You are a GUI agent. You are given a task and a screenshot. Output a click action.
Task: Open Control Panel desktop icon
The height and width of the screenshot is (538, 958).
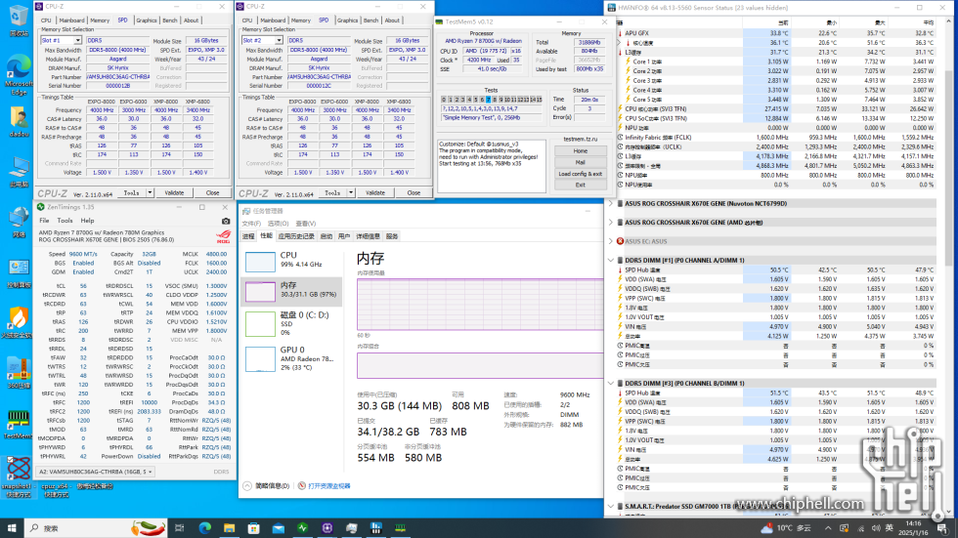point(19,272)
